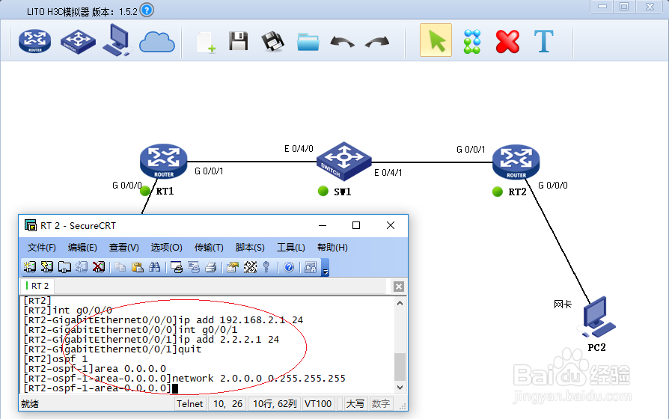This screenshot has width=669, height=419.
Task: Open the 脚本(S) menu
Action: pyautogui.click(x=250, y=248)
